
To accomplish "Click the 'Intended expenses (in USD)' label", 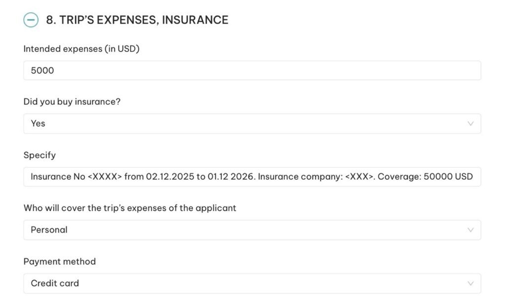I will click(x=81, y=49).
